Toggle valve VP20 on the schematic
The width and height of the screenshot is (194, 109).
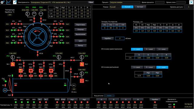pos(71,71)
